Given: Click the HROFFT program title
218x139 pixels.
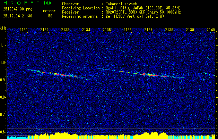Looking at the screenshot, I should (22, 3).
